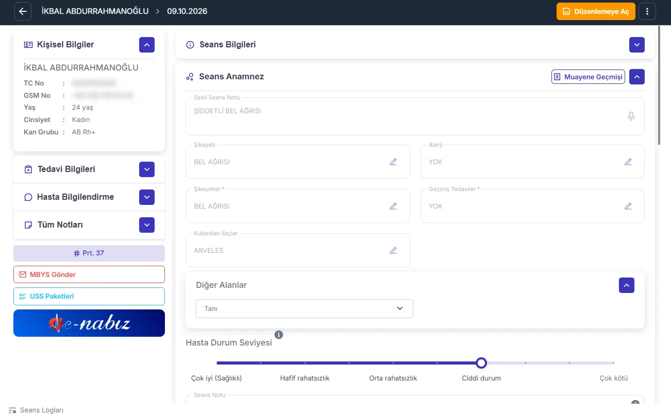Image resolution: width=671 pixels, height=415 pixels.
Task: Open USS Paketleri
Action: pyautogui.click(x=89, y=296)
